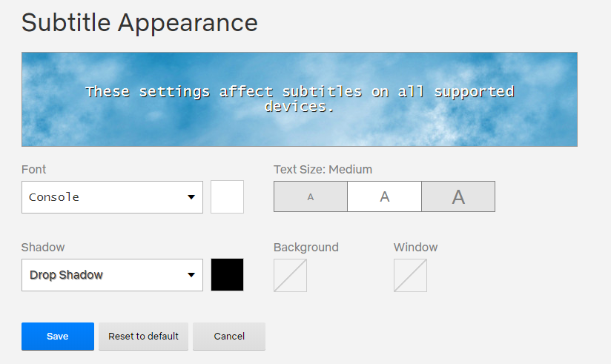611x364 pixels.
Task: Click the Font dropdown arrow
Action: pyautogui.click(x=191, y=197)
